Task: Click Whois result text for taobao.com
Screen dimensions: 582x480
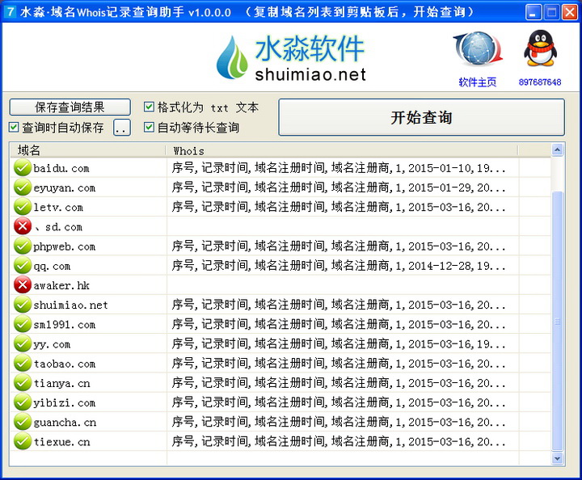Action: (x=338, y=364)
